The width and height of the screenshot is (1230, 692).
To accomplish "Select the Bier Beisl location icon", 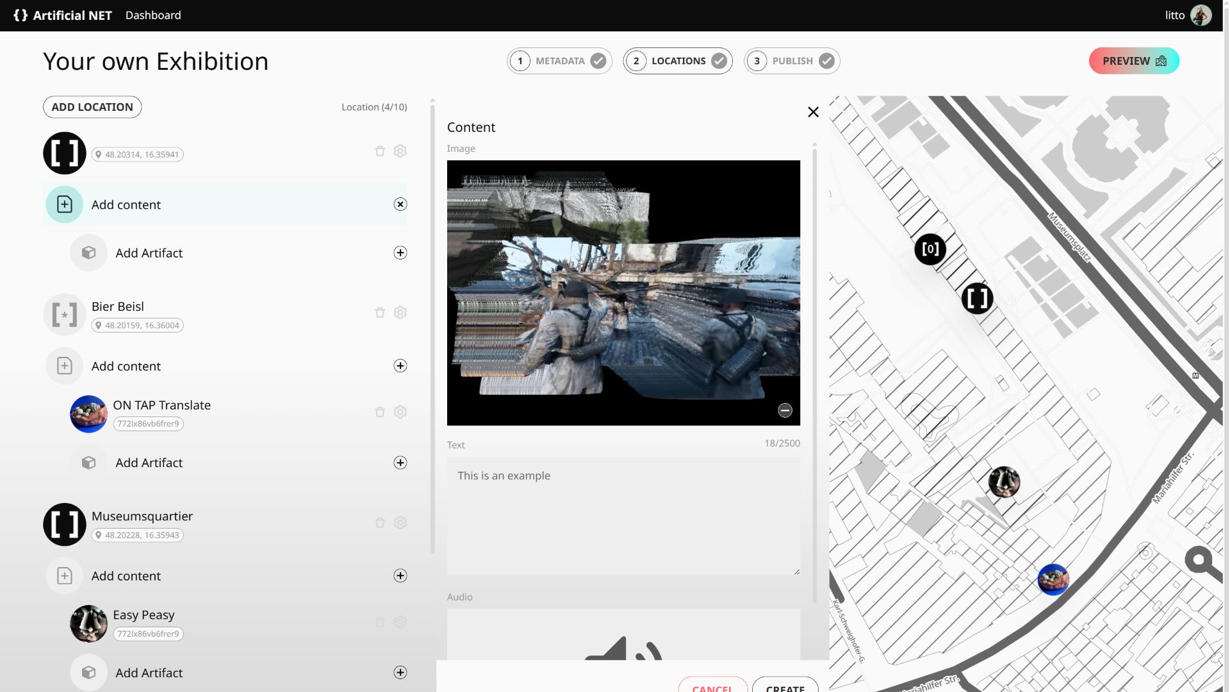I will pos(65,315).
